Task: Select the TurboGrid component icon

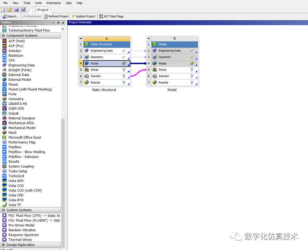Action: [x=4, y=176]
